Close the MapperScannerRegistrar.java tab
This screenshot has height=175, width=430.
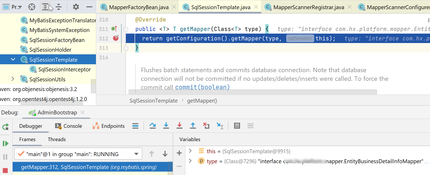350,7
